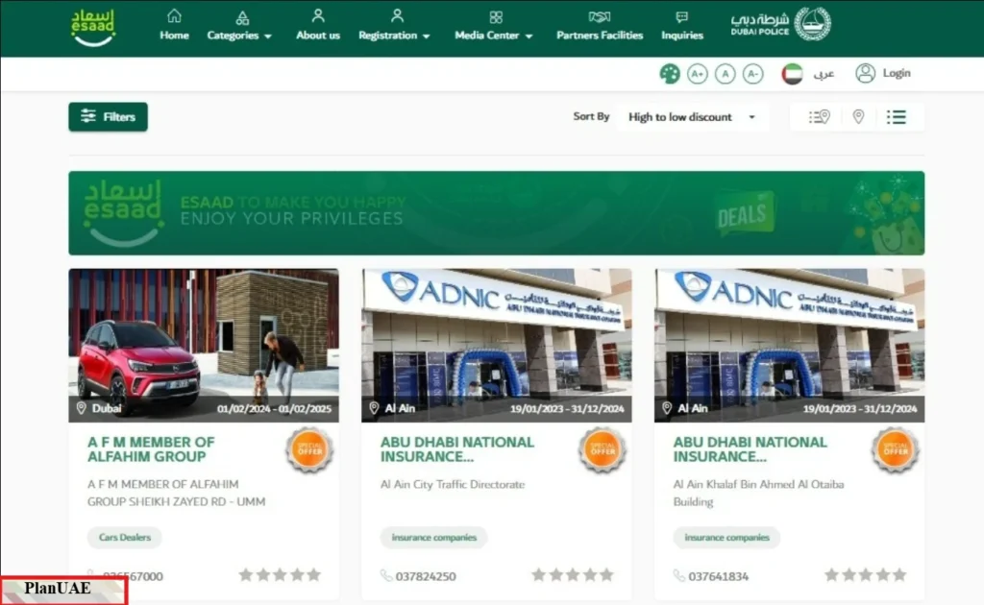Click insurance companies tag on Al Otaiba card

726,537
